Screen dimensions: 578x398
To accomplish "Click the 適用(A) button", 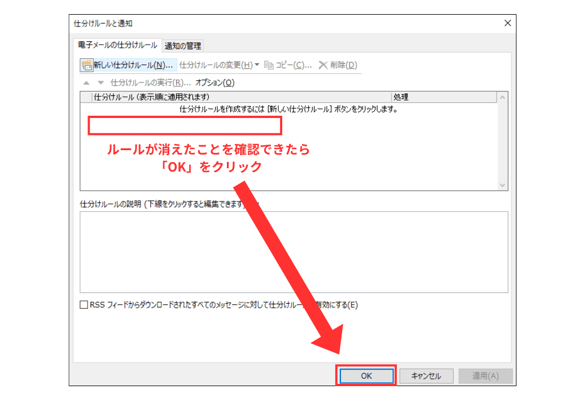I will coord(485,375).
